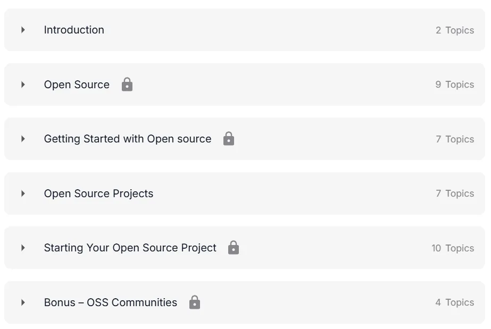This screenshot has height=329, width=491.
Task: Expand the Getting Started with Open source arrow
Action: click(23, 139)
